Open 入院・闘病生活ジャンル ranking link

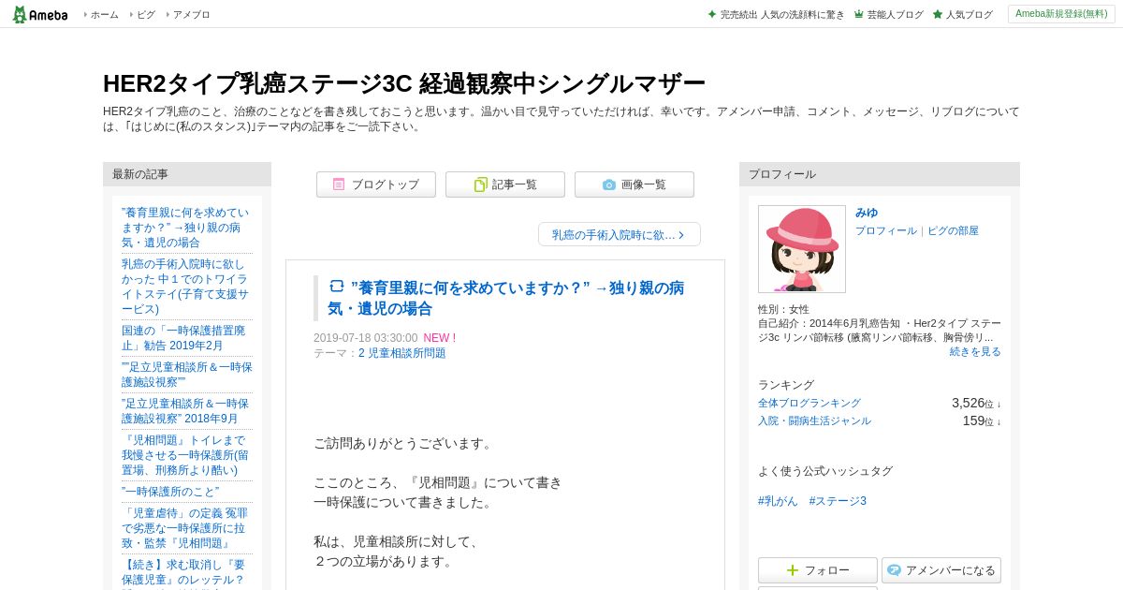point(814,420)
